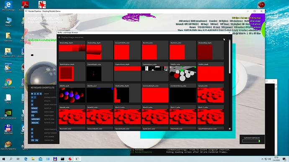Launch Hot CPU Tester Pro from the desktop
This screenshot has width=289, height=162.
pos(8,145)
